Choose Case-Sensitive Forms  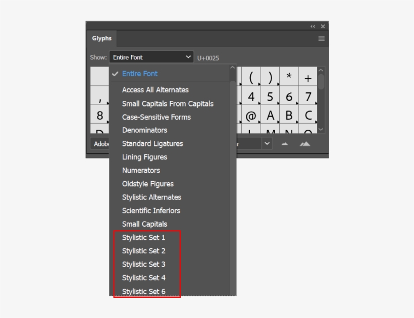pos(156,117)
